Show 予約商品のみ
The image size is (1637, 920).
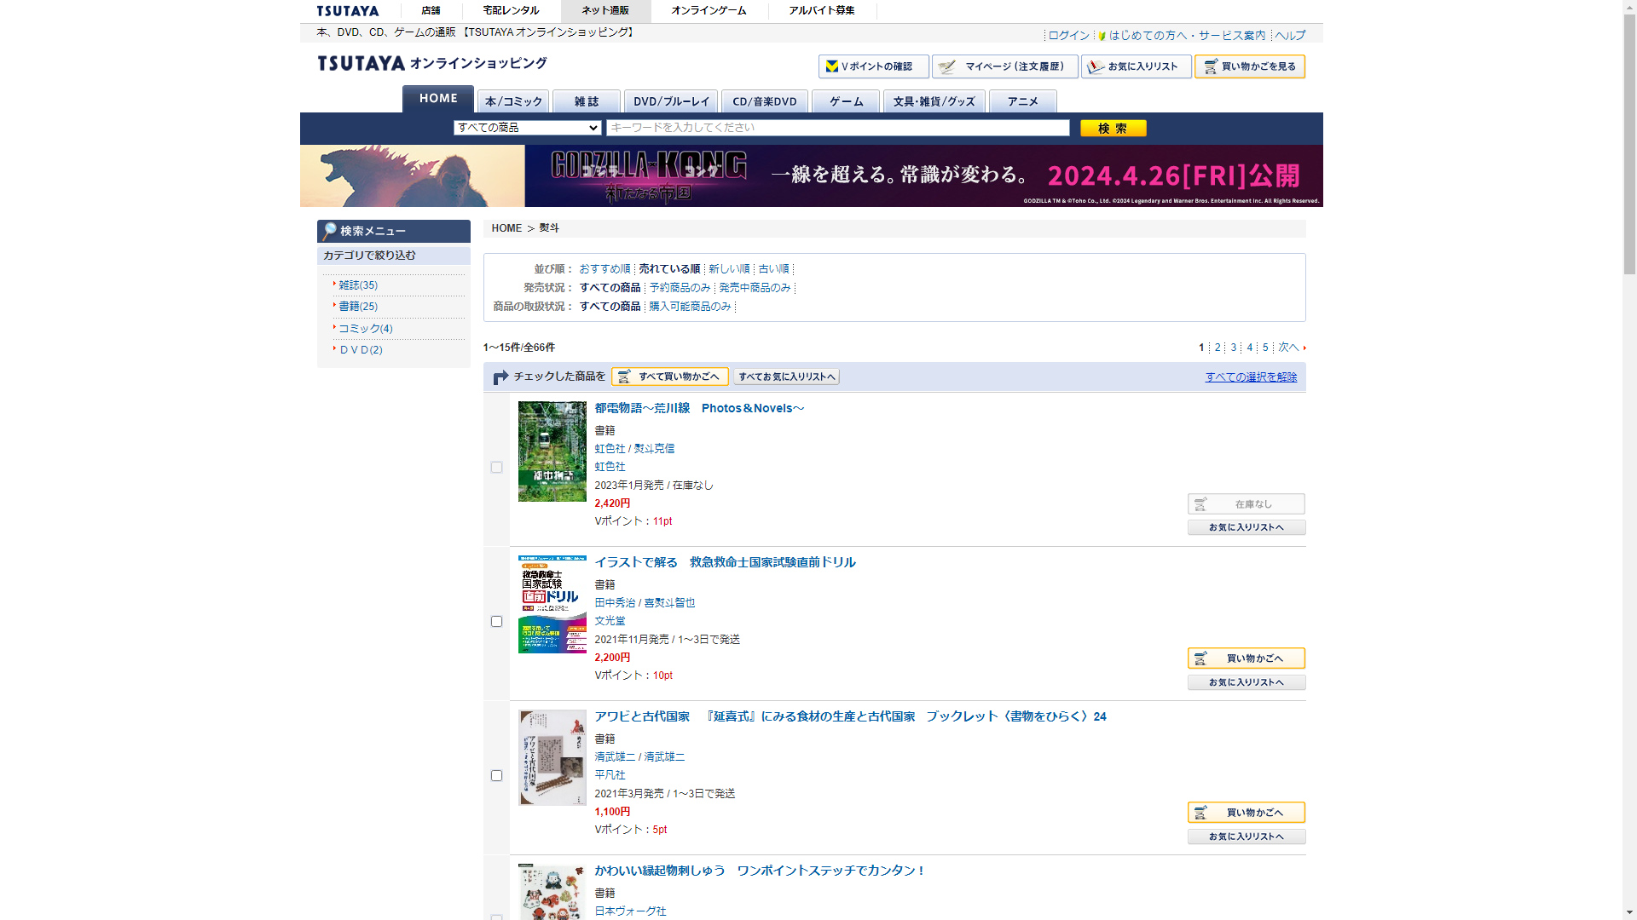point(680,288)
